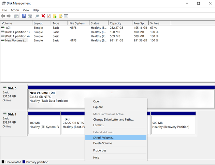This screenshot has height=165, width=215.
Task: Select Format... in the context menu
Action: point(116,125)
